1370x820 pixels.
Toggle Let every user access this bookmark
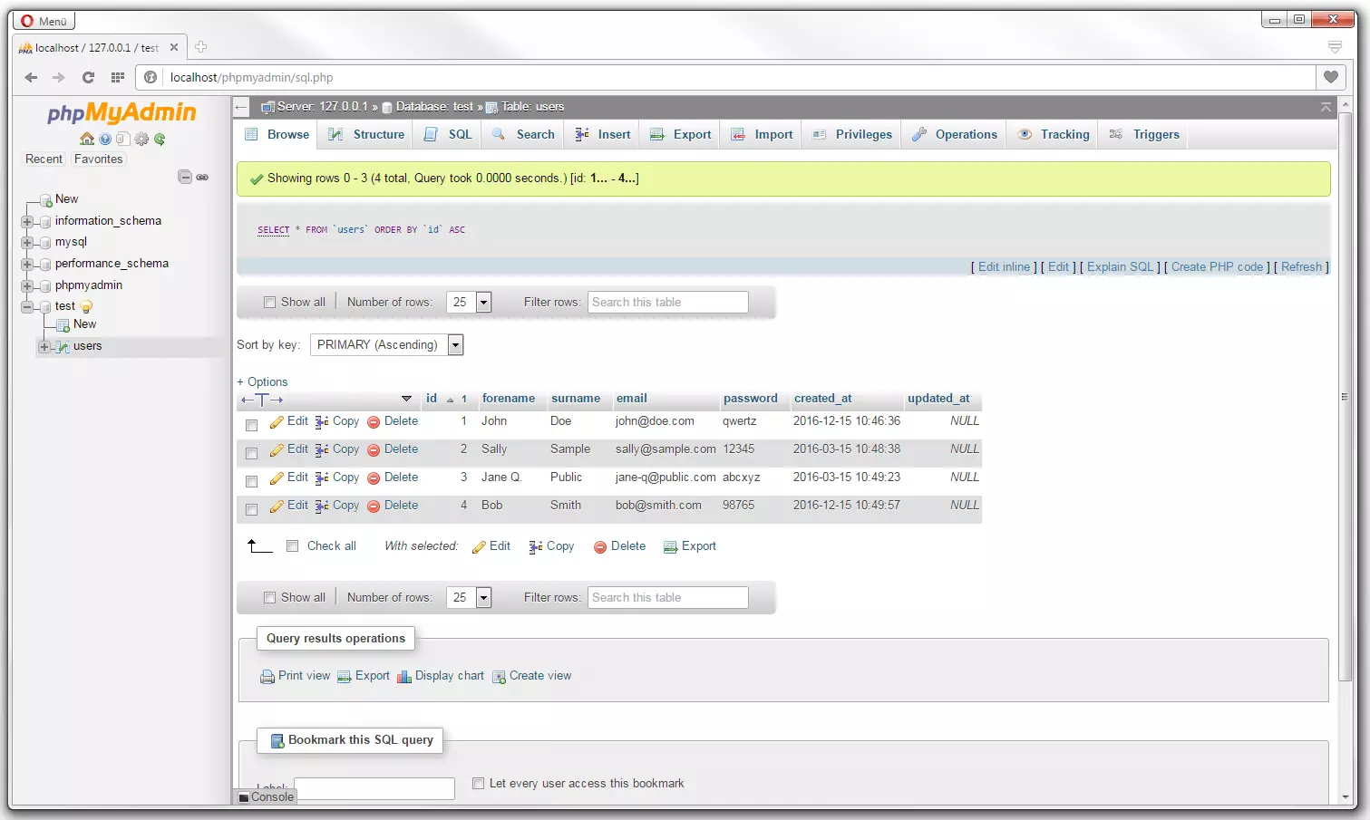coord(478,783)
